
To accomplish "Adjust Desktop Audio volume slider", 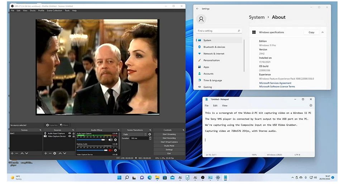I will coord(92,150).
